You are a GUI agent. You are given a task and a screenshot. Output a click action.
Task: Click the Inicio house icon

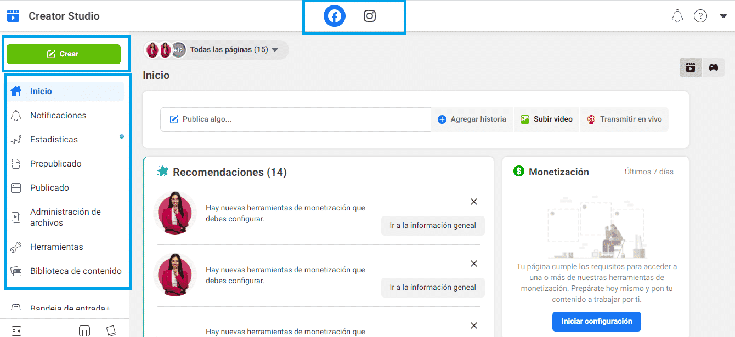click(16, 91)
